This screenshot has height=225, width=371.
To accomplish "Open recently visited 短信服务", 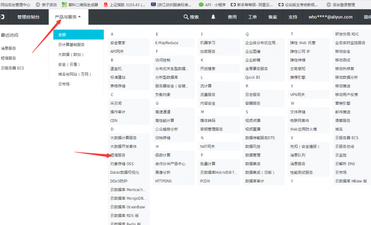I will click(x=8, y=58).
